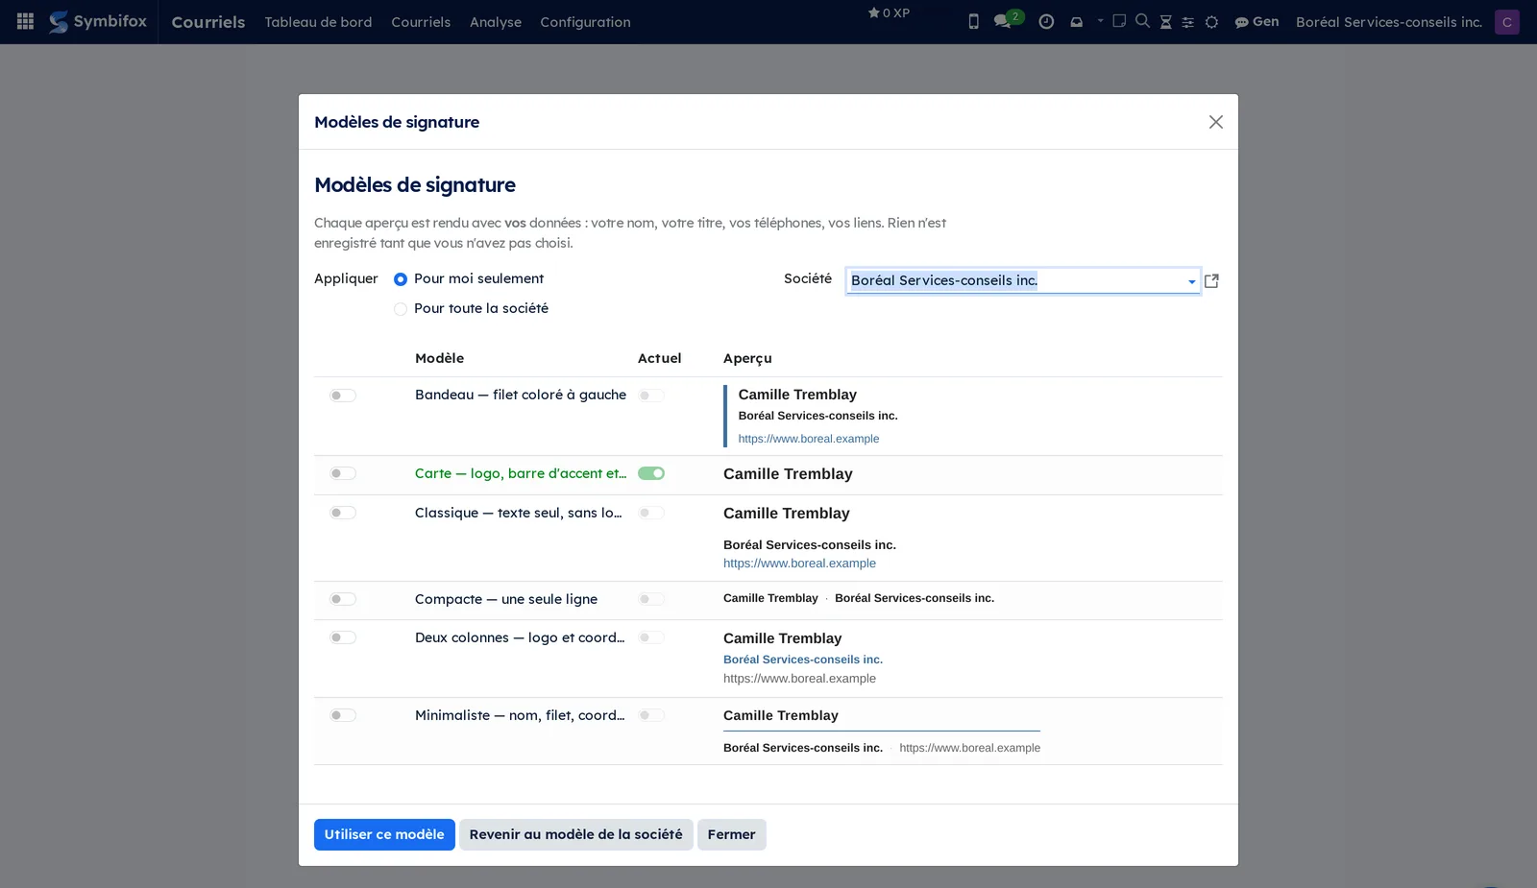The image size is (1537, 888).
Task: Click Camille Tremblay in Minimaliste preview
Action: (781, 715)
